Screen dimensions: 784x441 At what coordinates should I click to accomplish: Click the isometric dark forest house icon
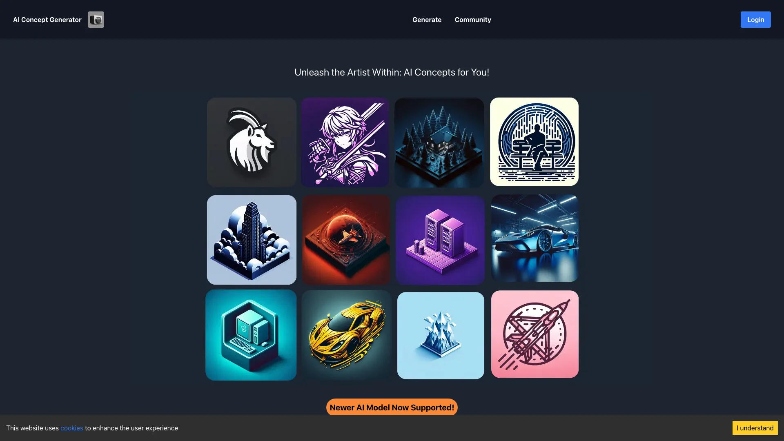(439, 142)
